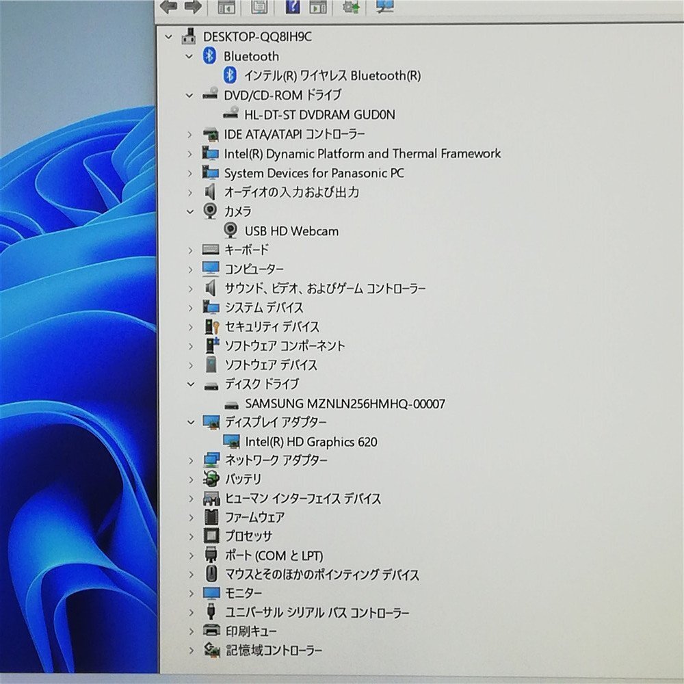Viewport: 684px width, 684px height.
Task: Expand the 印刷キュー category
Action: pos(191,631)
